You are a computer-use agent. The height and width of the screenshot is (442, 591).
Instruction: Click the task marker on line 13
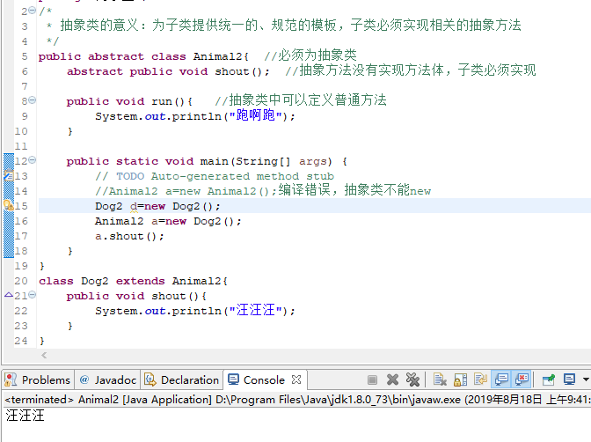8,176
